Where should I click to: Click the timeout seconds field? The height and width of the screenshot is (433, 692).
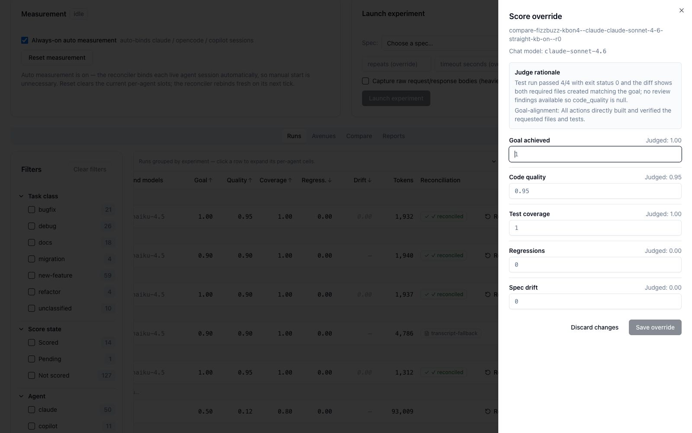[x=467, y=64]
